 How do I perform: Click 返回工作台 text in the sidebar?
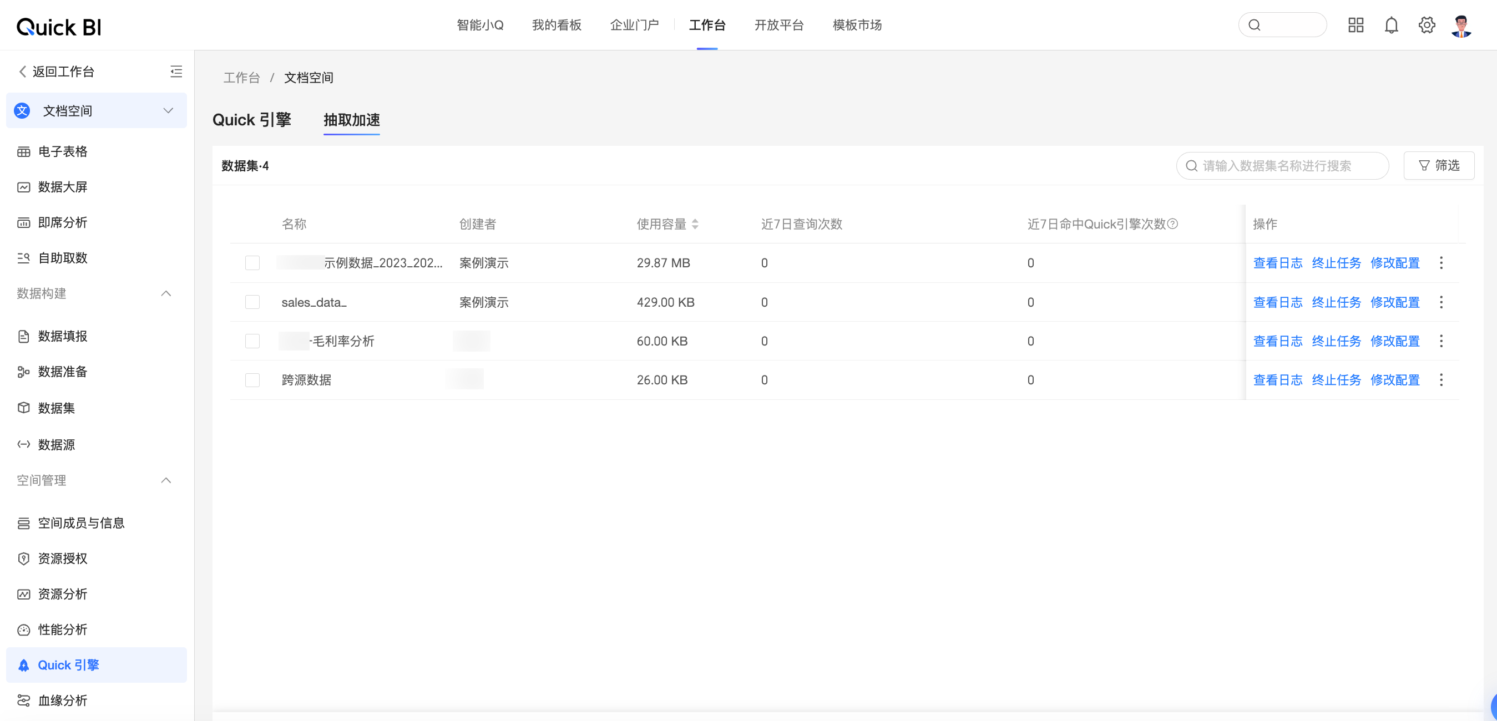point(63,72)
